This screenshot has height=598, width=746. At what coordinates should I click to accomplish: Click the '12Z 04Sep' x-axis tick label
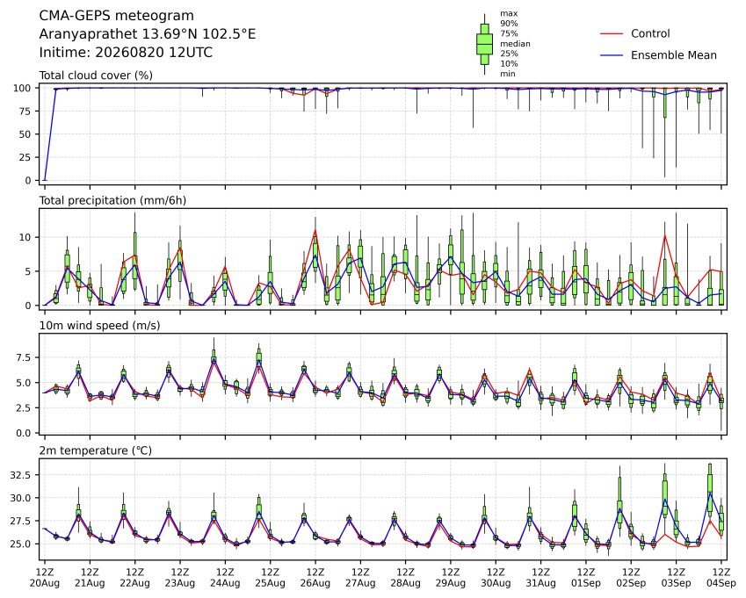click(x=721, y=578)
